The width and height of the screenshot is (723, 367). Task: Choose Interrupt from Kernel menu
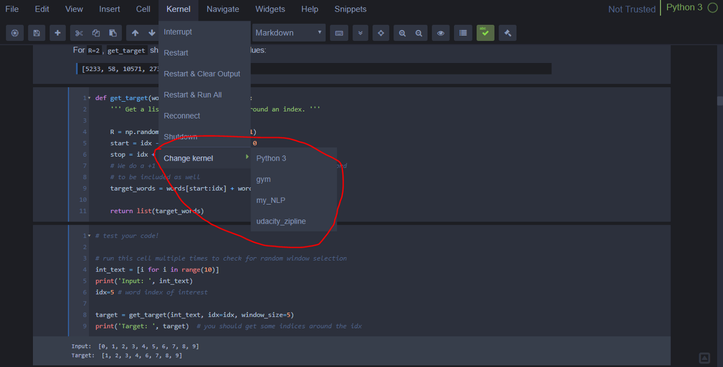pyautogui.click(x=205, y=32)
